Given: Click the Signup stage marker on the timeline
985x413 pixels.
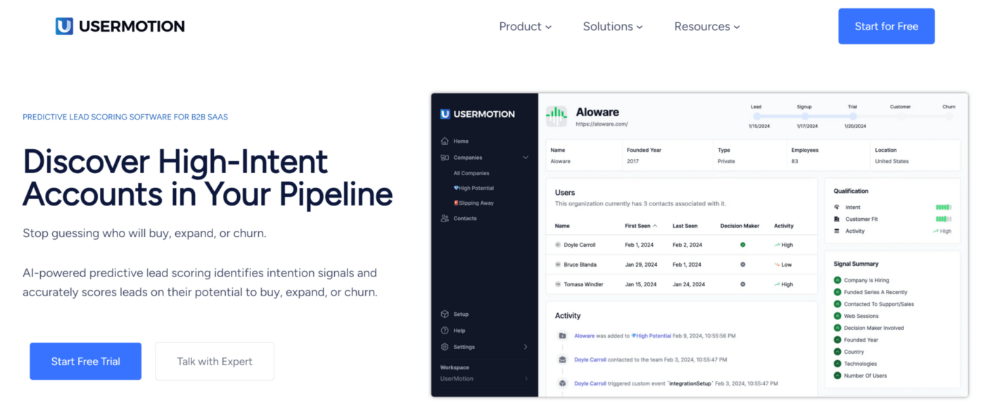Looking at the screenshot, I should (x=805, y=116).
